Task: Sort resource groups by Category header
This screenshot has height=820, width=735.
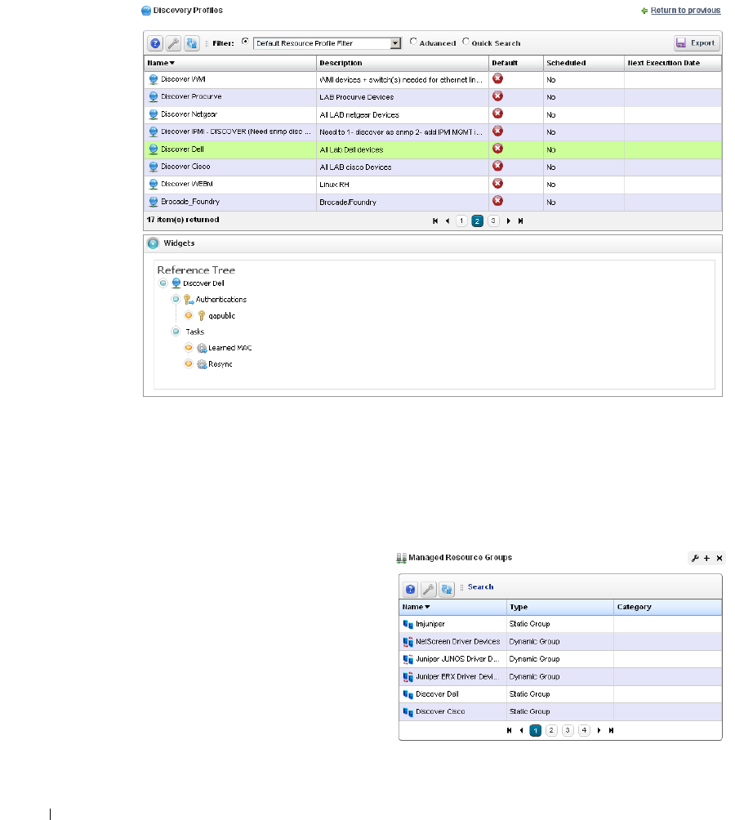Action: pyautogui.click(x=667, y=607)
